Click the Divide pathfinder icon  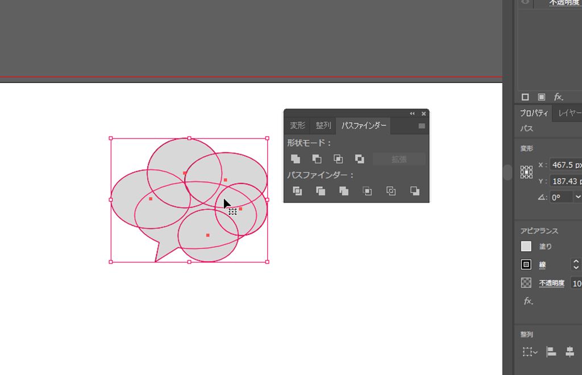click(x=297, y=191)
